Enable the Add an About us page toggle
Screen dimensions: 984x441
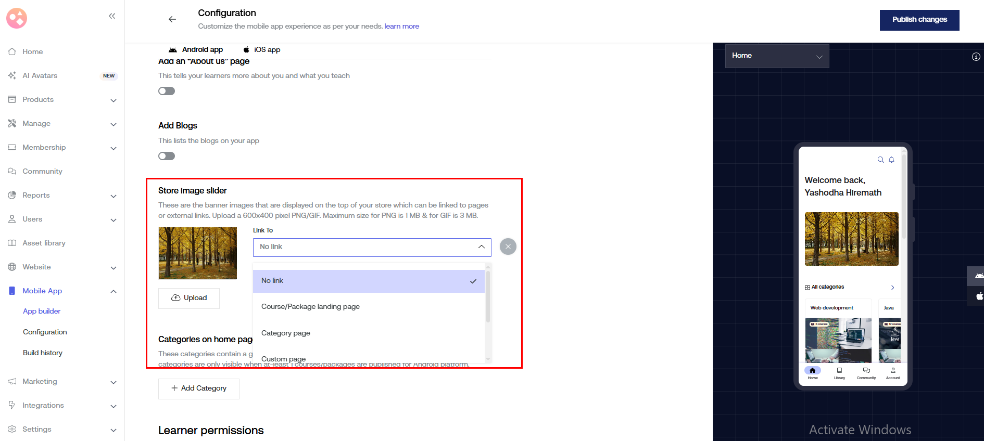tap(167, 91)
